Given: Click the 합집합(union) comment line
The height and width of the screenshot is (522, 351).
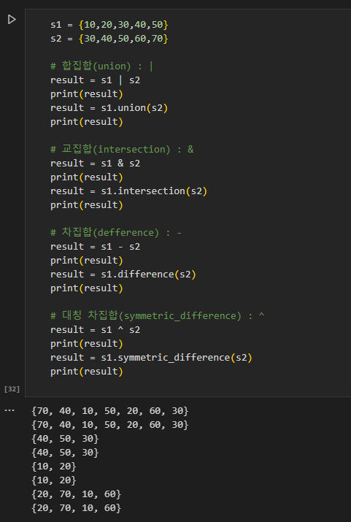Looking at the screenshot, I should pyautogui.click(x=102, y=66).
